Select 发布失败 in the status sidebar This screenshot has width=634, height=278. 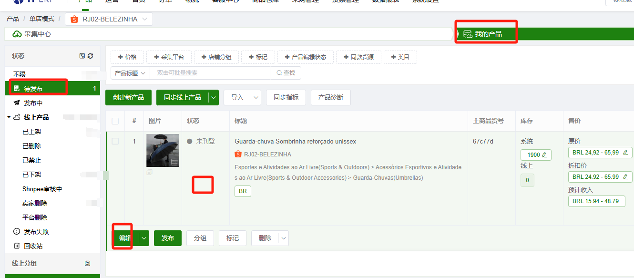pos(36,232)
